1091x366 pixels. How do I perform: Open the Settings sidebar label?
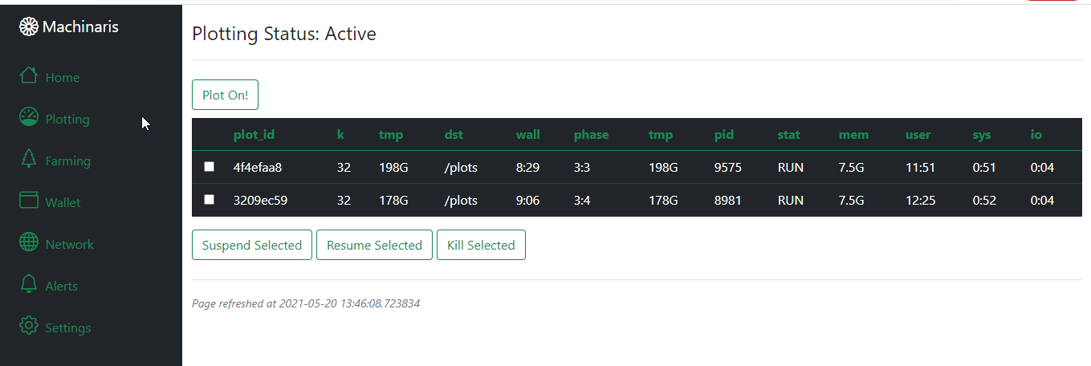pyautogui.click(x=68, y=328)
